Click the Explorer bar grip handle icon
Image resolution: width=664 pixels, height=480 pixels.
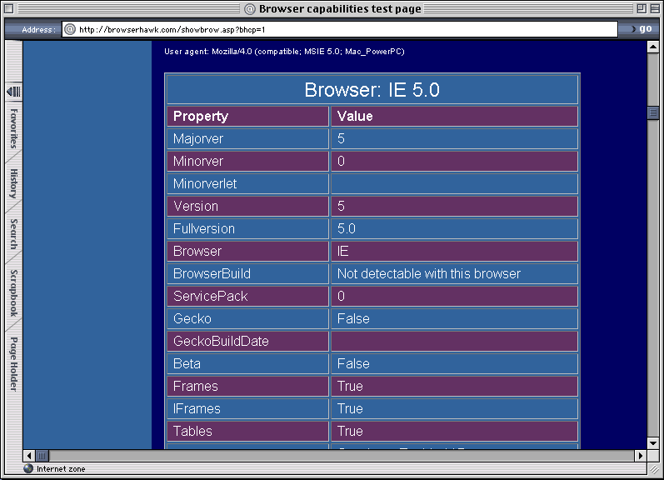pyautogui.click(x=14, y=91)
